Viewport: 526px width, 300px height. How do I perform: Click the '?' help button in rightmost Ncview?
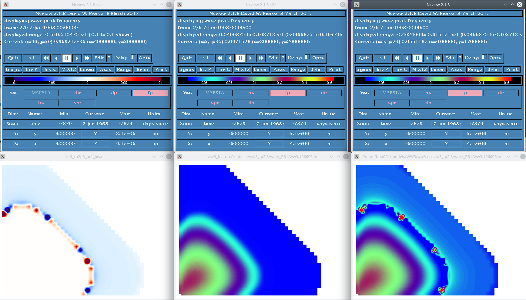click(460, 58)
